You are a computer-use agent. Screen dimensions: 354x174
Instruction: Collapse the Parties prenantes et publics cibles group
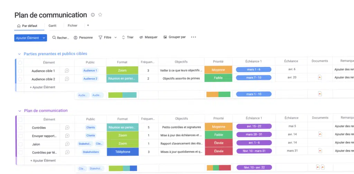[x=19, y=54]
